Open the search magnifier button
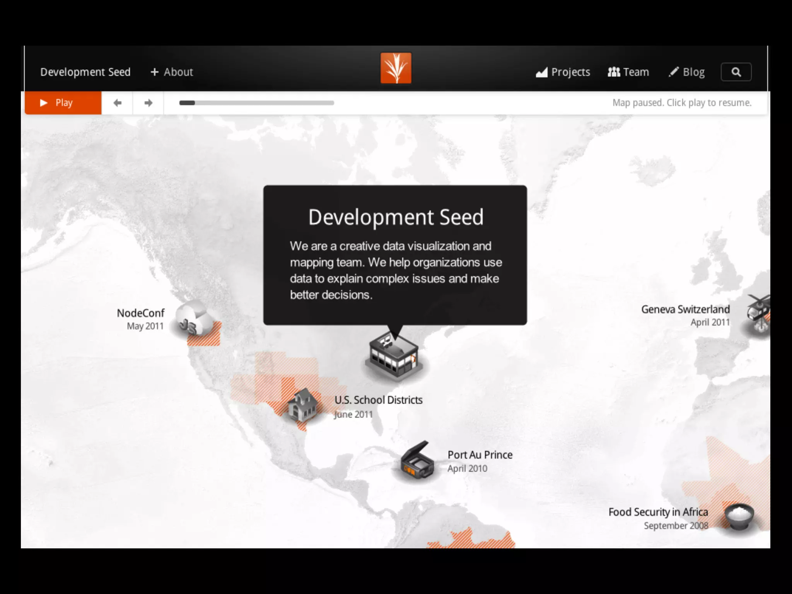The image size is (792, 594). (736, 72)
